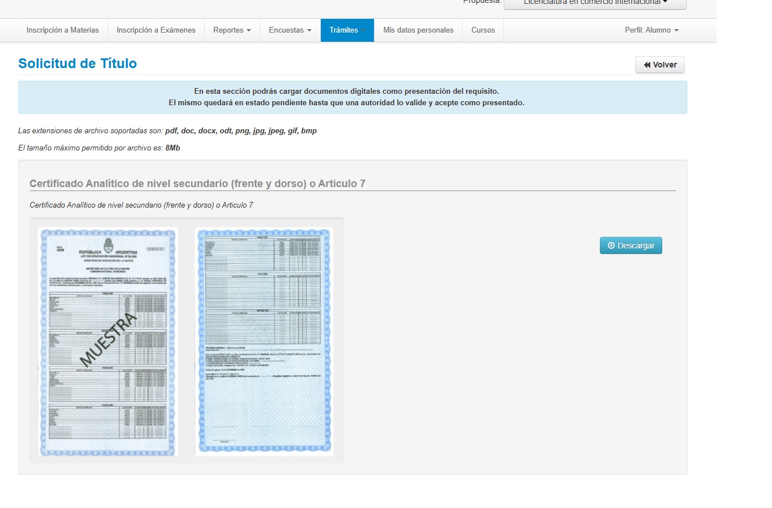The width and height of the screenshot is (772, 508).
Task: Open the Reportes dropdown menu
Action: (x=232, y=30)
